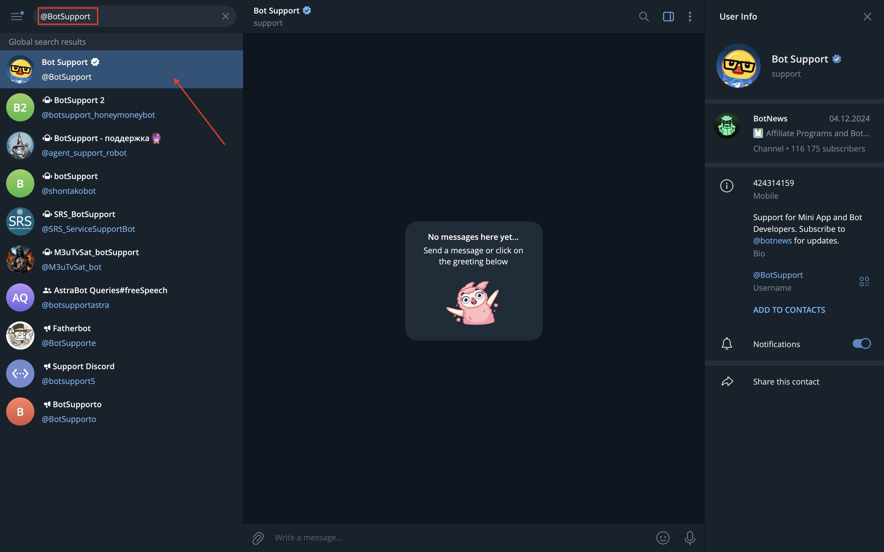Screen dimensions: 884x552
Task: Click the SRS_BotSupport avatar
Action: tap(20, 222)
